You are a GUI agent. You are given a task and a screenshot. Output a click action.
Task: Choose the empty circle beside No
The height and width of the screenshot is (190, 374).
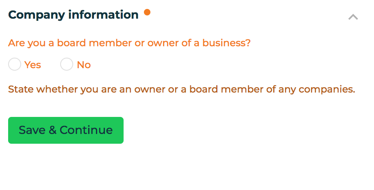(x=67, y=64)
